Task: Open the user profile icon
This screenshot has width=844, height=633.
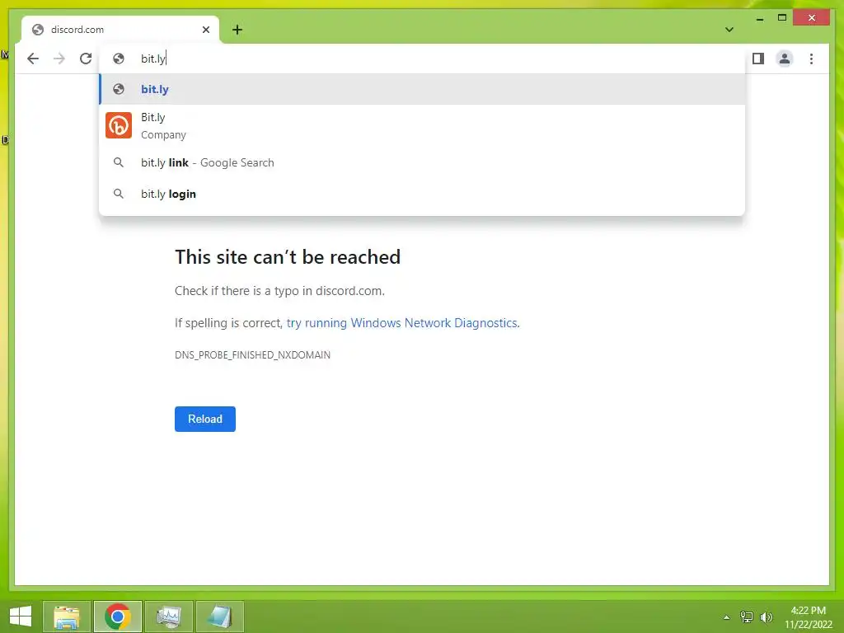Action: (x=785, y=59)
